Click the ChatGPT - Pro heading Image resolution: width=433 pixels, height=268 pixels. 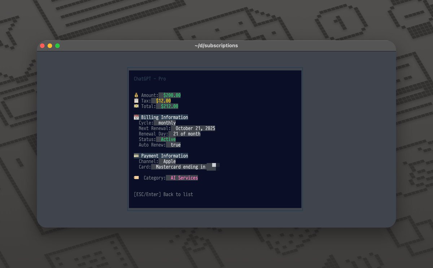pyautogui.click(x=150, y=79)
